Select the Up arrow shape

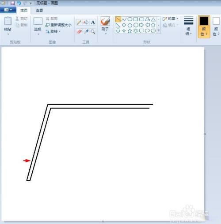(153, 25)
